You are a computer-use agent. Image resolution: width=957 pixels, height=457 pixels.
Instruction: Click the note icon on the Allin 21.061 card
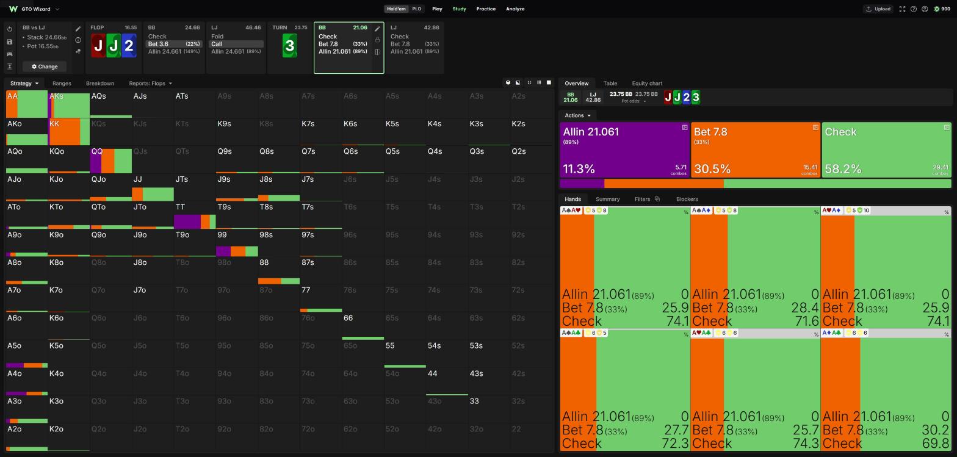pyautogui.click(x=685, y=128)
